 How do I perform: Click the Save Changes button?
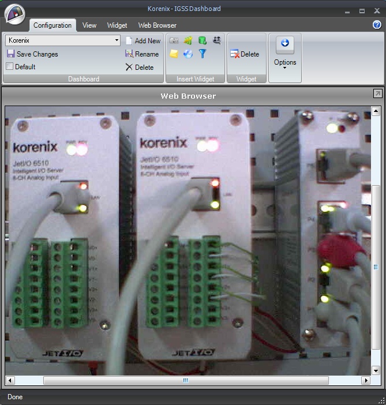32,54
